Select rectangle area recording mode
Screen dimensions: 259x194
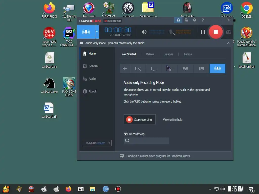tap(138, 68)
